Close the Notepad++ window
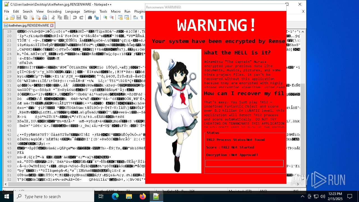This screenshot has width=359, height=202. (300, 4)
